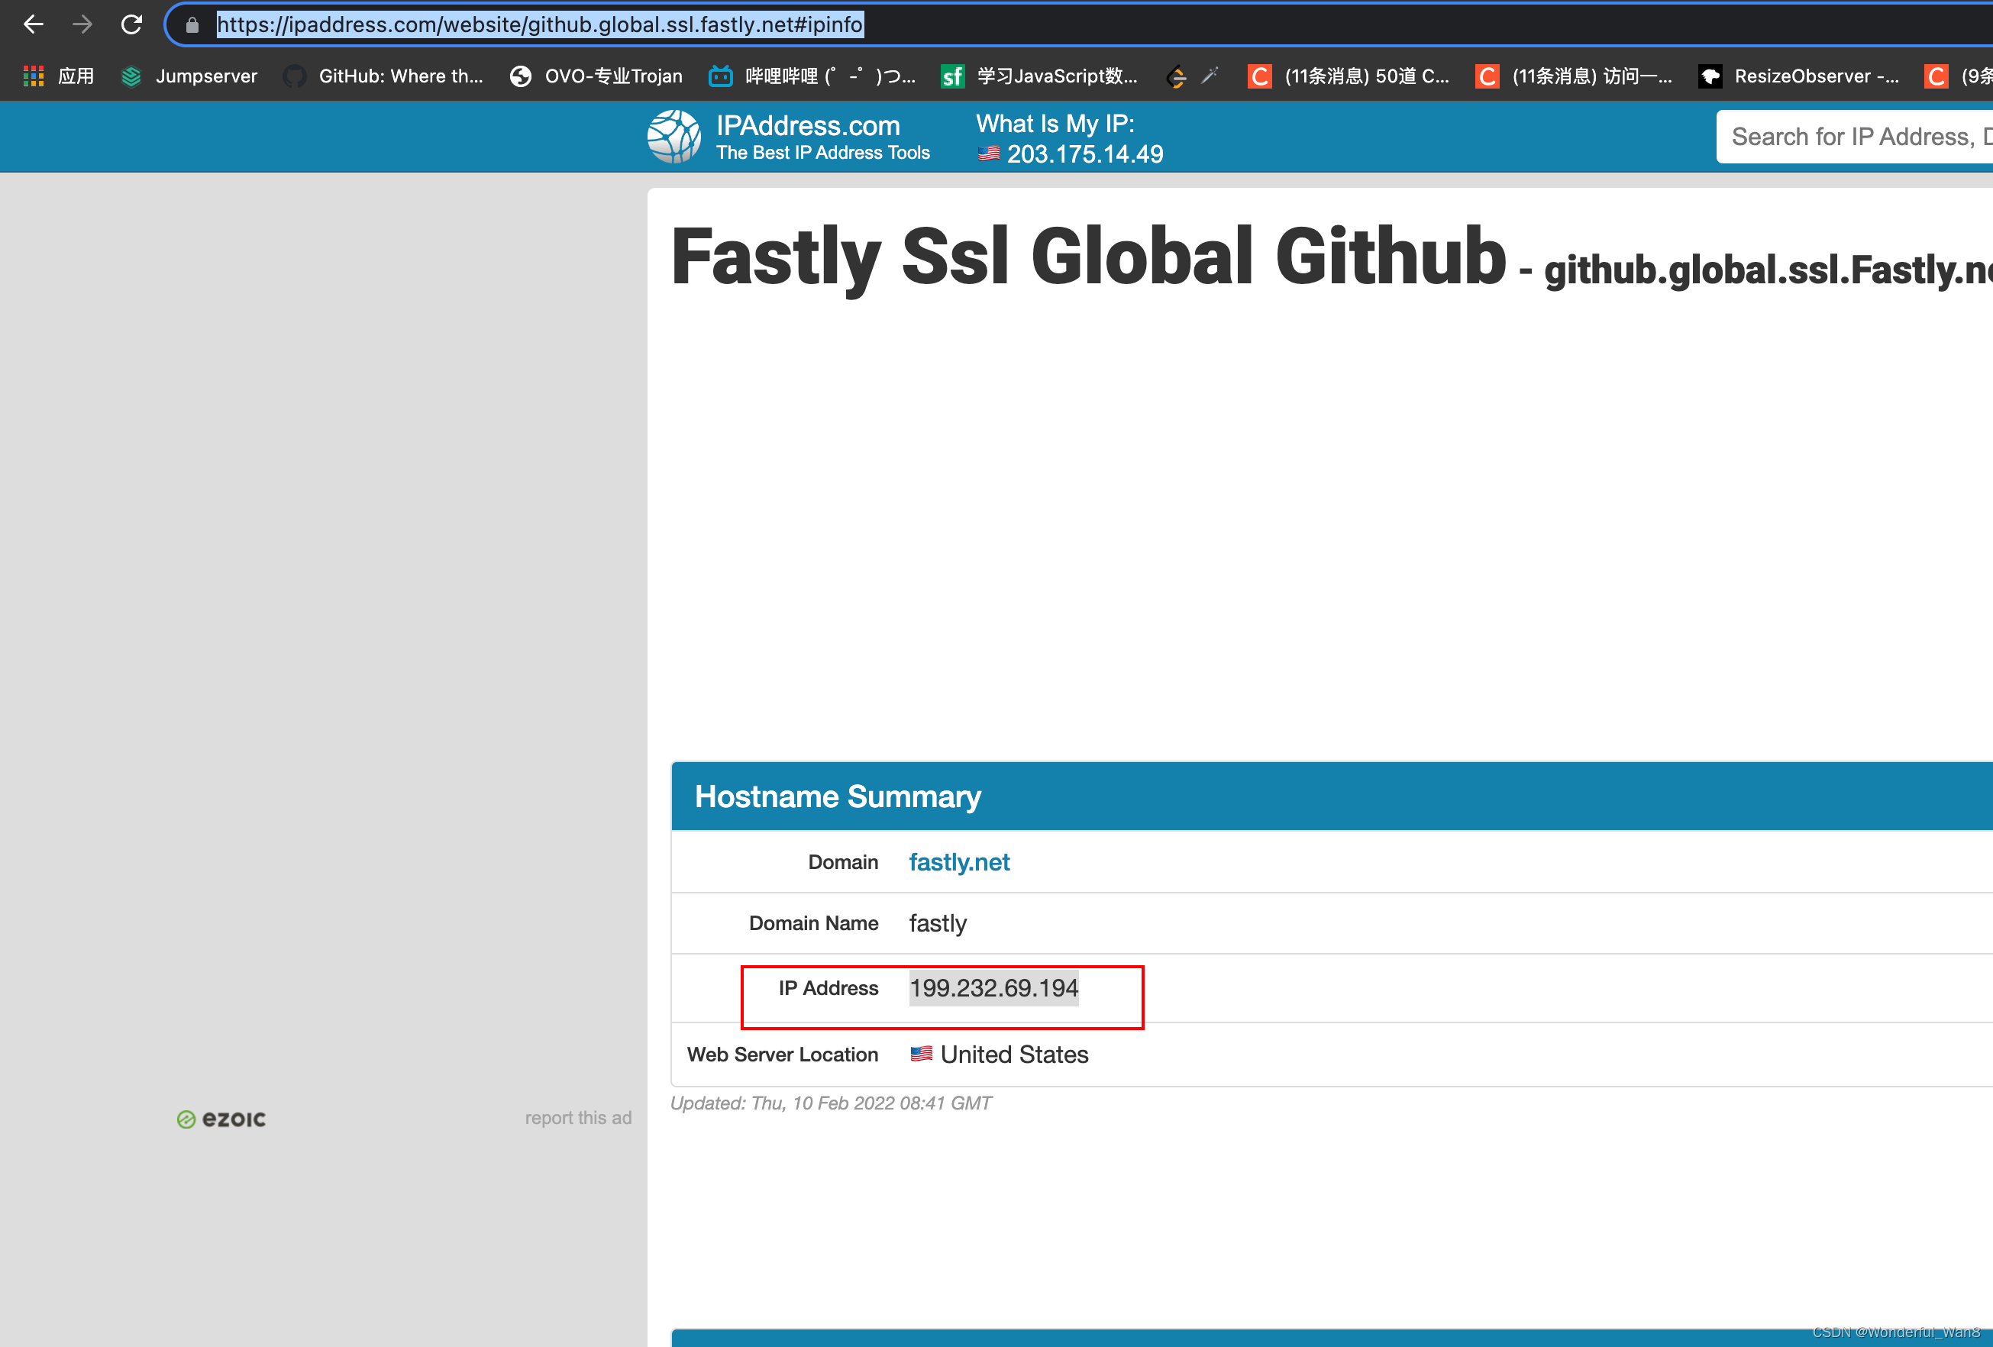The image size is (1993, 1347).
Task: Open the (9条 CSDN bookmark
Action: click(1958, 76)
